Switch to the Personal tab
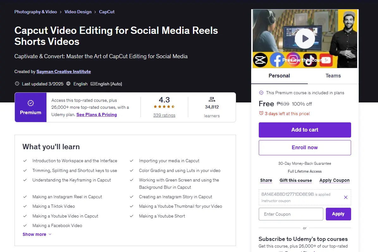The height and width of the screenshot is (252, 378). pyautogui.click(x=279, y=76)
